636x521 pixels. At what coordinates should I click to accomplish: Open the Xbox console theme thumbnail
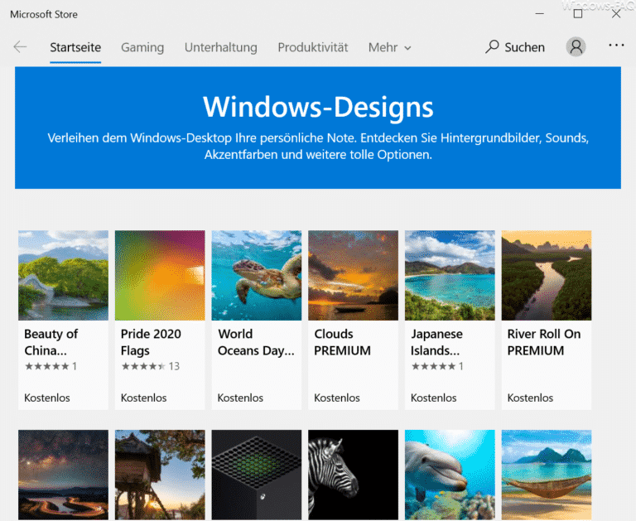257,475
